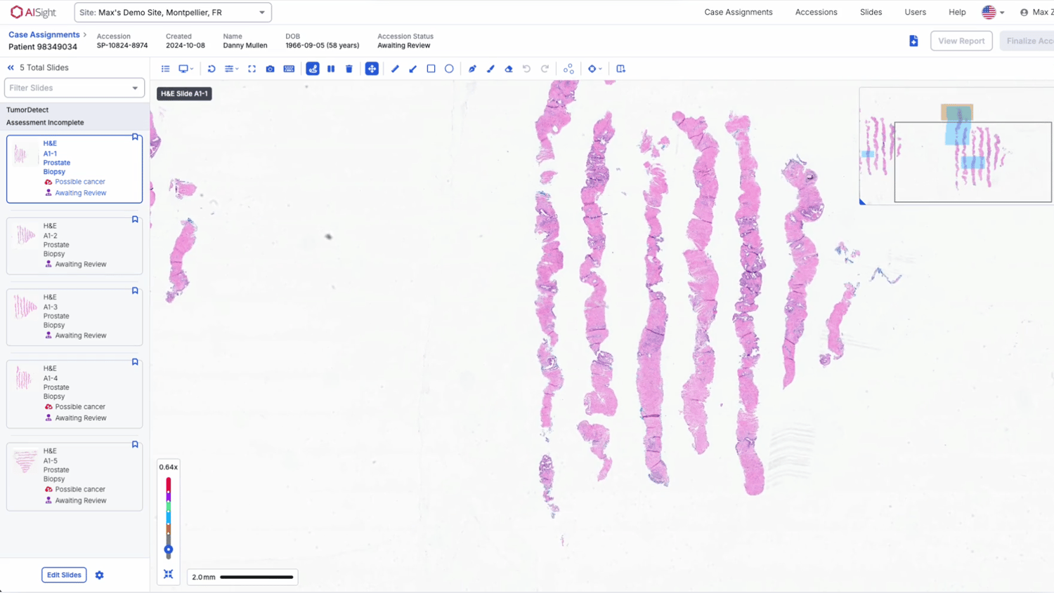This screenshot has width=1054, height=593.
Task: Click the screenshot camera icon
Action: (270, 68)
